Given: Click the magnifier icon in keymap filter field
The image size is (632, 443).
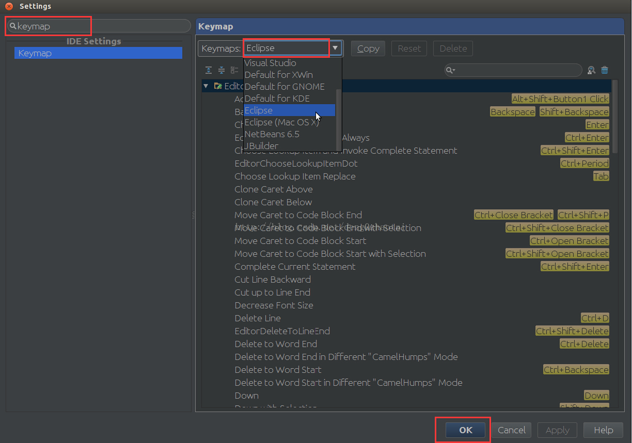Looking at the screenshot, I should (450, 70).
